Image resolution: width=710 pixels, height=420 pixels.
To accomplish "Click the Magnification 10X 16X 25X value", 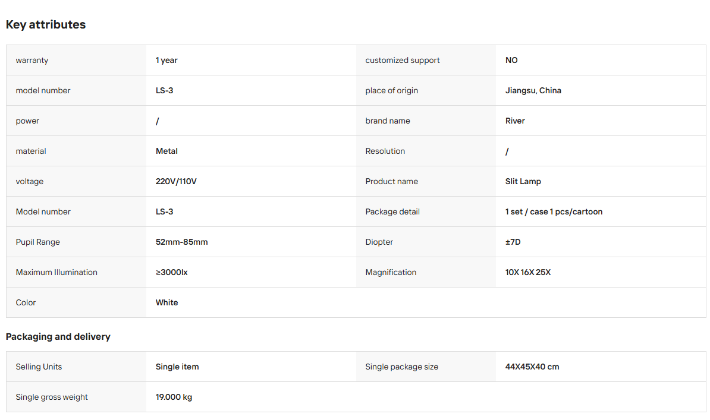I will pyautogui.click(x=528, y=273).
